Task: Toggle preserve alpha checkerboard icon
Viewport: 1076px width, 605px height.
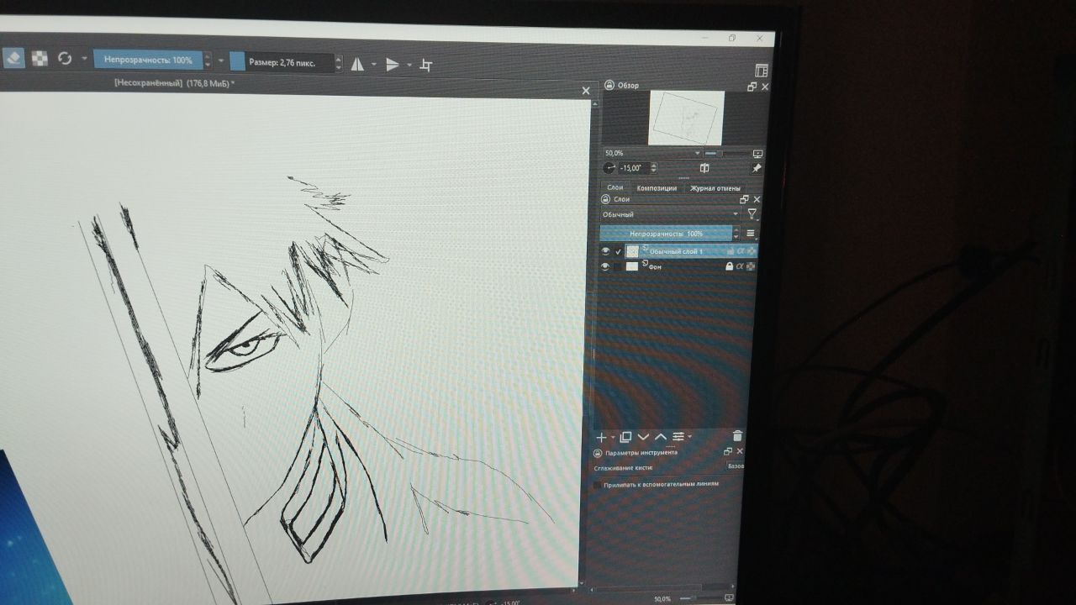Action: 40,59
